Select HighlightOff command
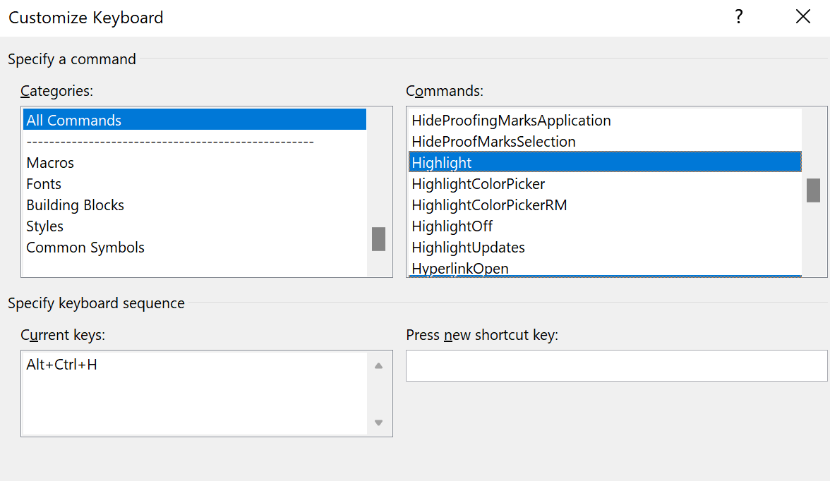The height and width of the screenshot is (481, 830). click(452, 226)
